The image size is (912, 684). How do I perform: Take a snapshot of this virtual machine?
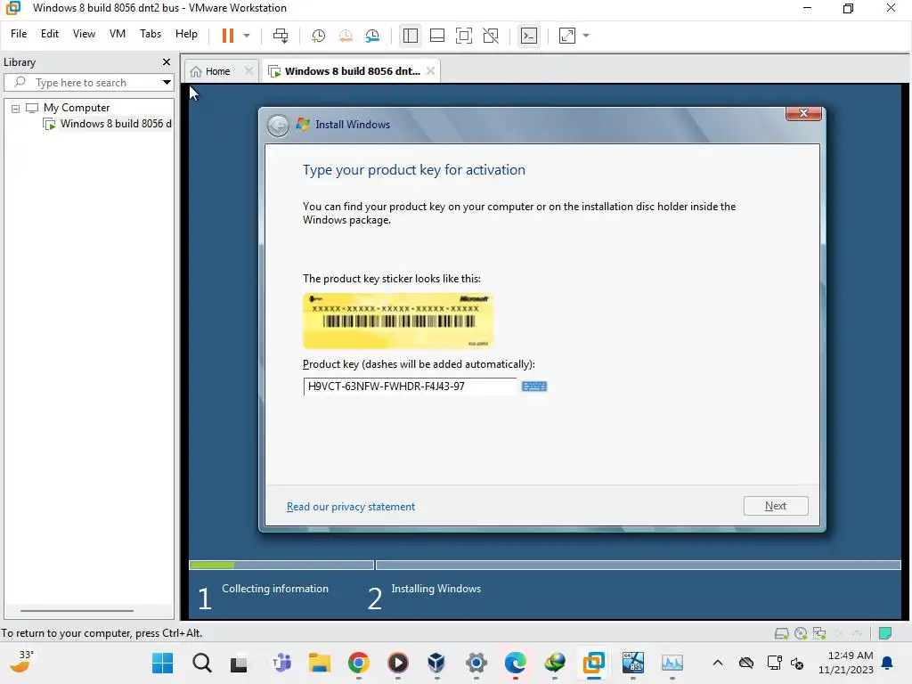(318, 36)
